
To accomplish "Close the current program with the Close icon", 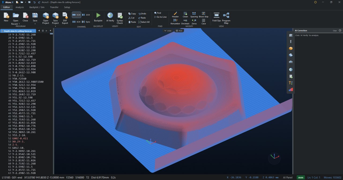I will pos(25,17).
